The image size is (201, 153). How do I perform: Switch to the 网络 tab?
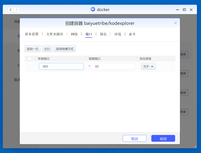74,34
